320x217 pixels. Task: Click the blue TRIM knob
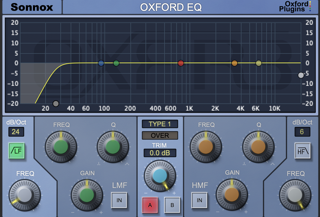(160, 176)
